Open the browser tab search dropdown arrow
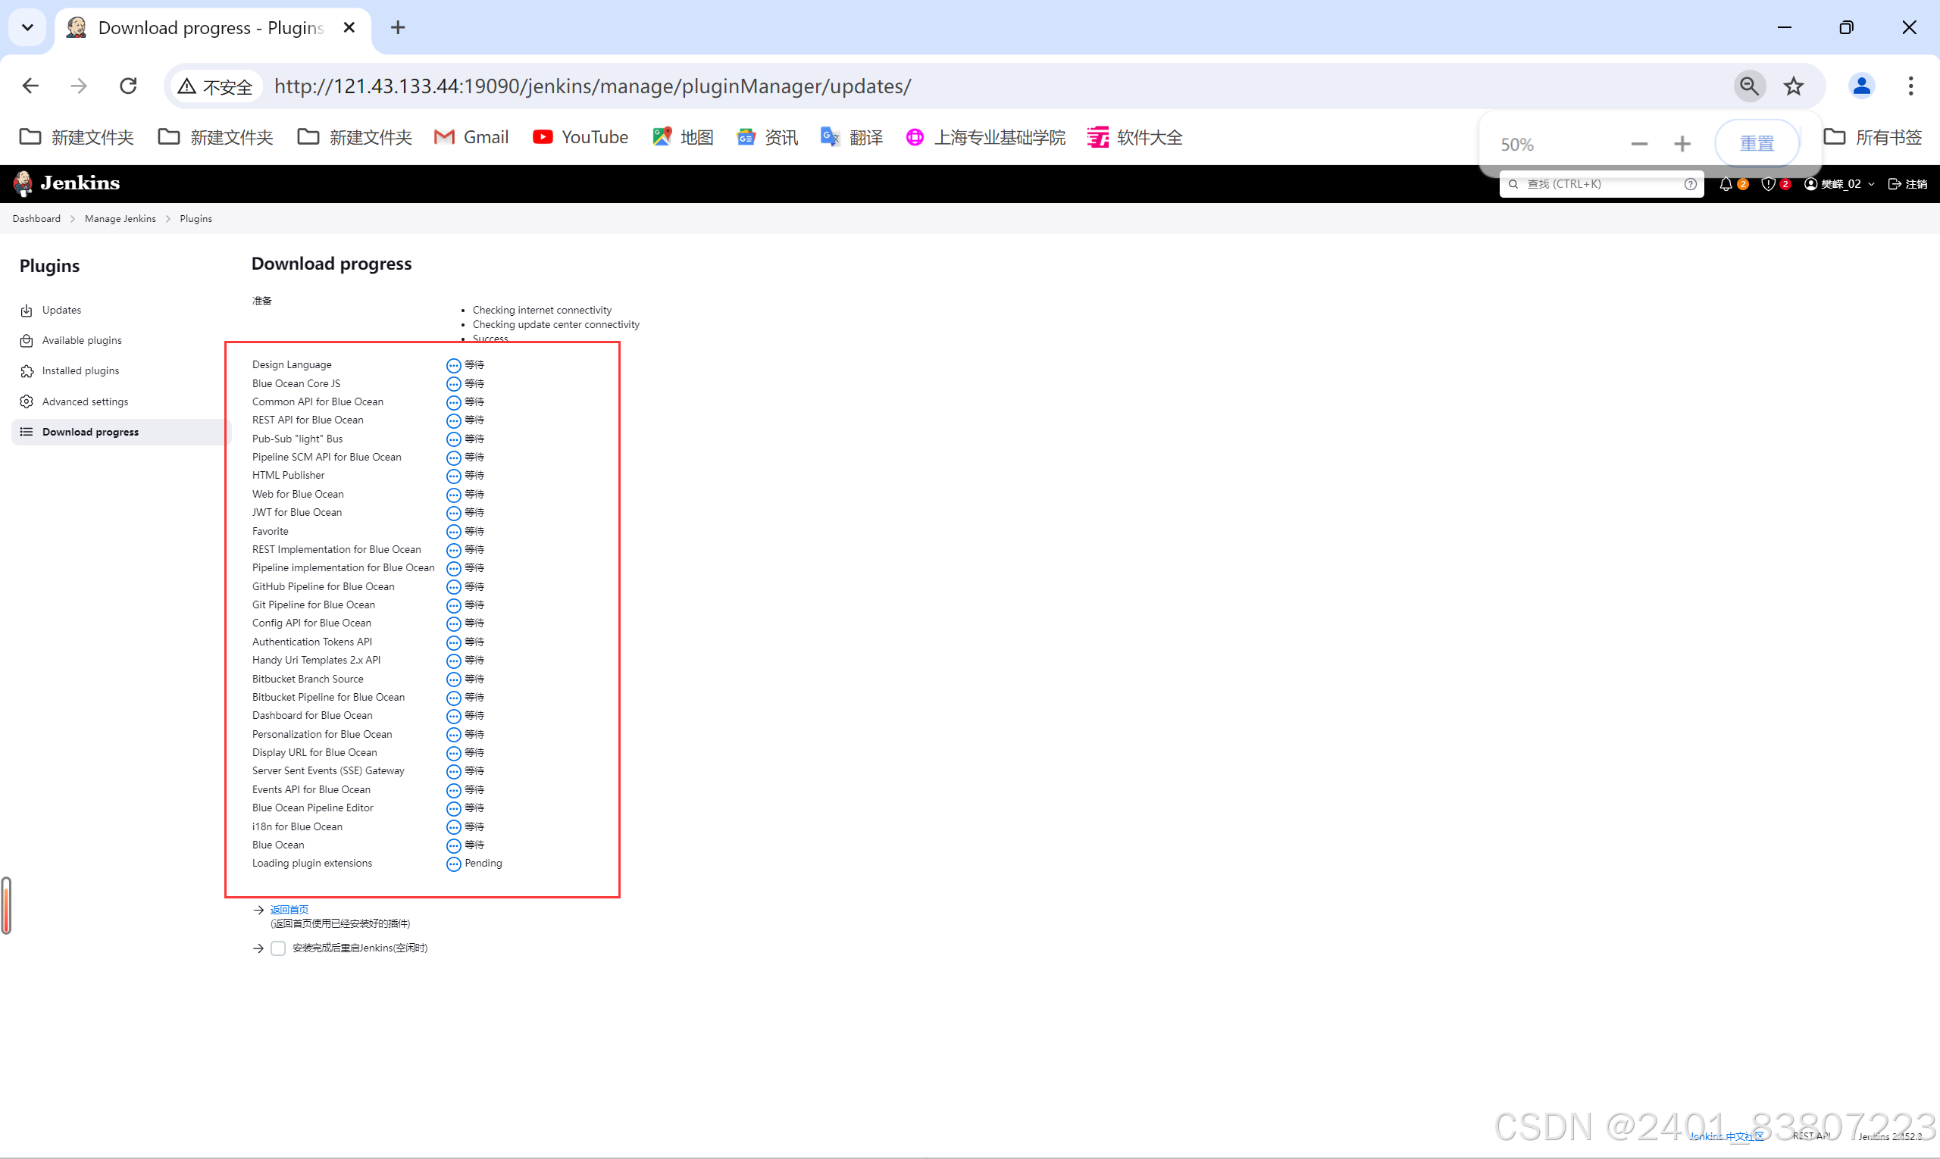Viewport: 1940px width, 1159px height. tap(27, 27)
